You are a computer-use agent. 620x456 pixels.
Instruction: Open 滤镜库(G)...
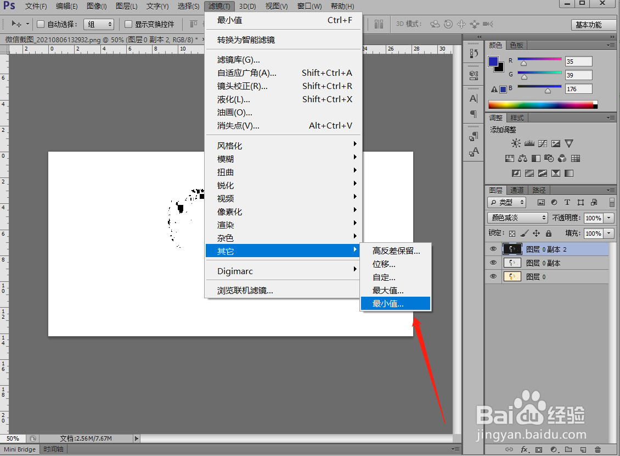coord(284,59)
